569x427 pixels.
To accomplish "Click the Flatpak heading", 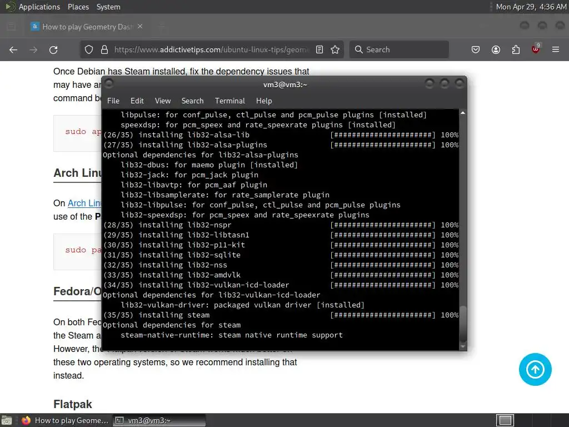I will (73, 404).
